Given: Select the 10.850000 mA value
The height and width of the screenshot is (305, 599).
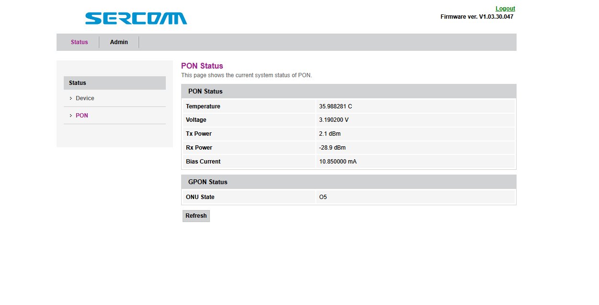Looking at the screenshot, I should 338,162.
